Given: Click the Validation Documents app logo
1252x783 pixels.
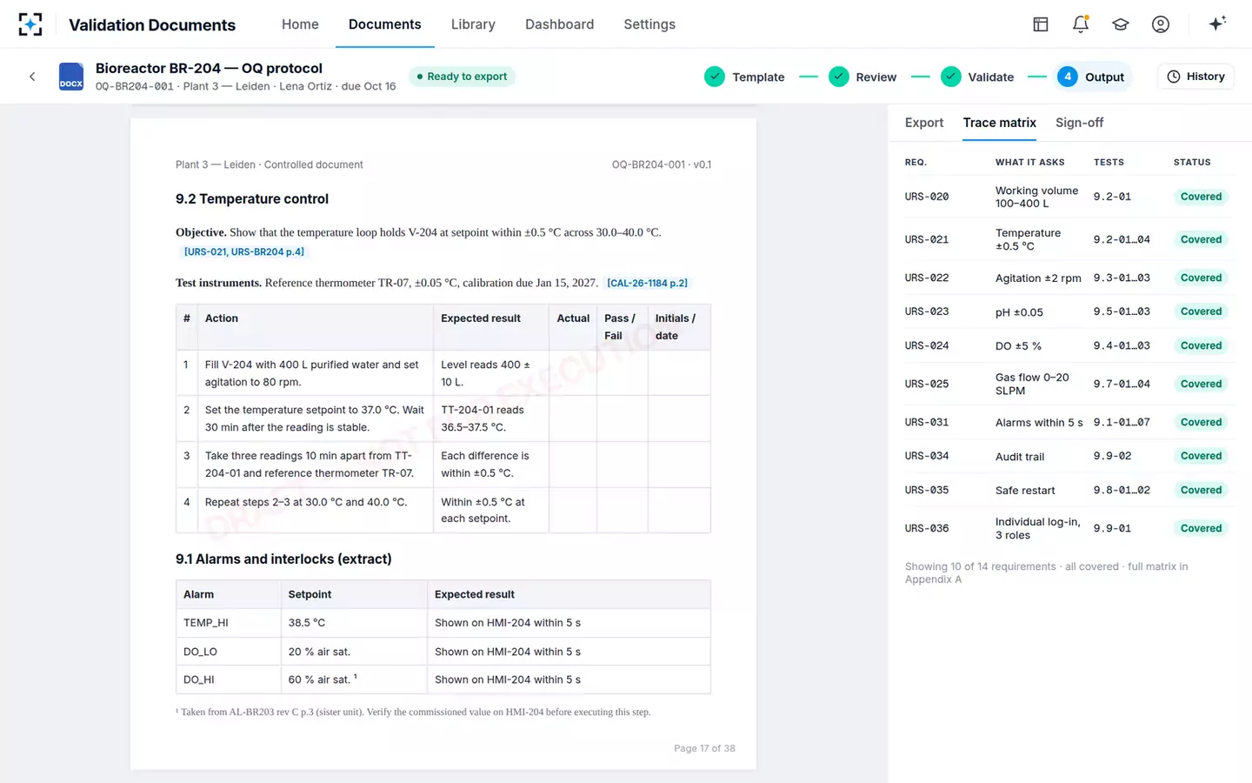Looking at the screenshot, I should pyautogui.click(x=30, y=24).
